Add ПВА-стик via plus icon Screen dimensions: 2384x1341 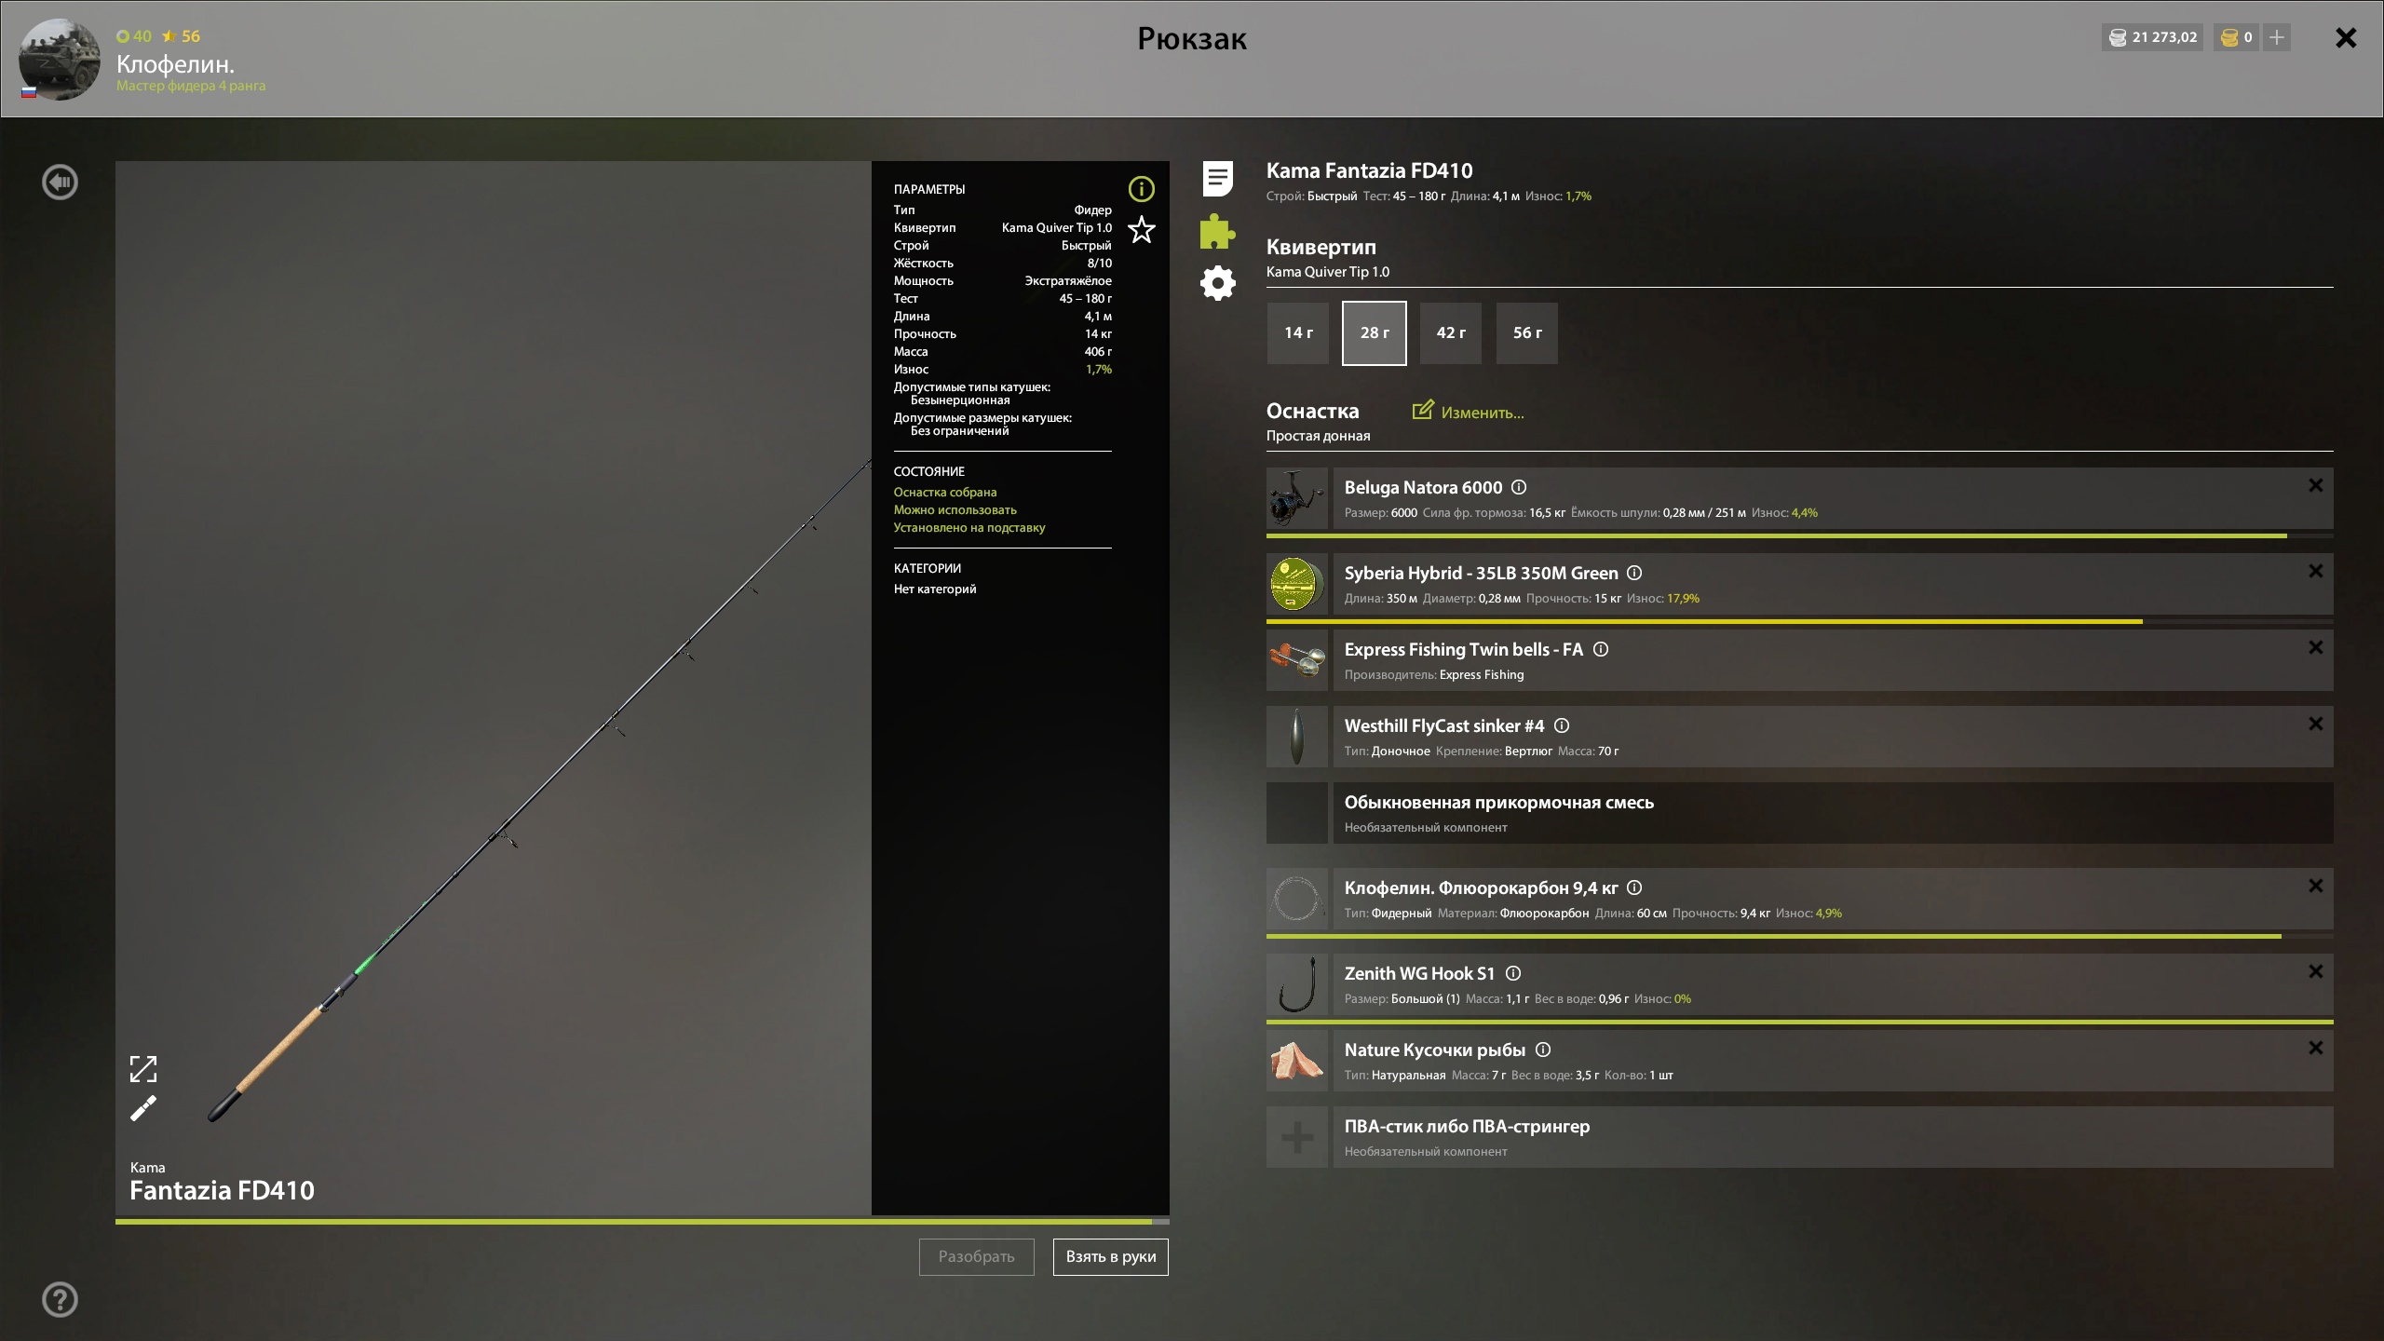(x=1296, y=1137)
